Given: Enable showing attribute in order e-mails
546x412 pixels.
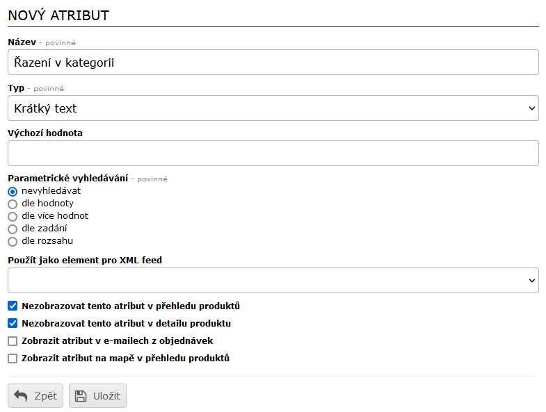Looking at the screenshot, I should 13,341.
